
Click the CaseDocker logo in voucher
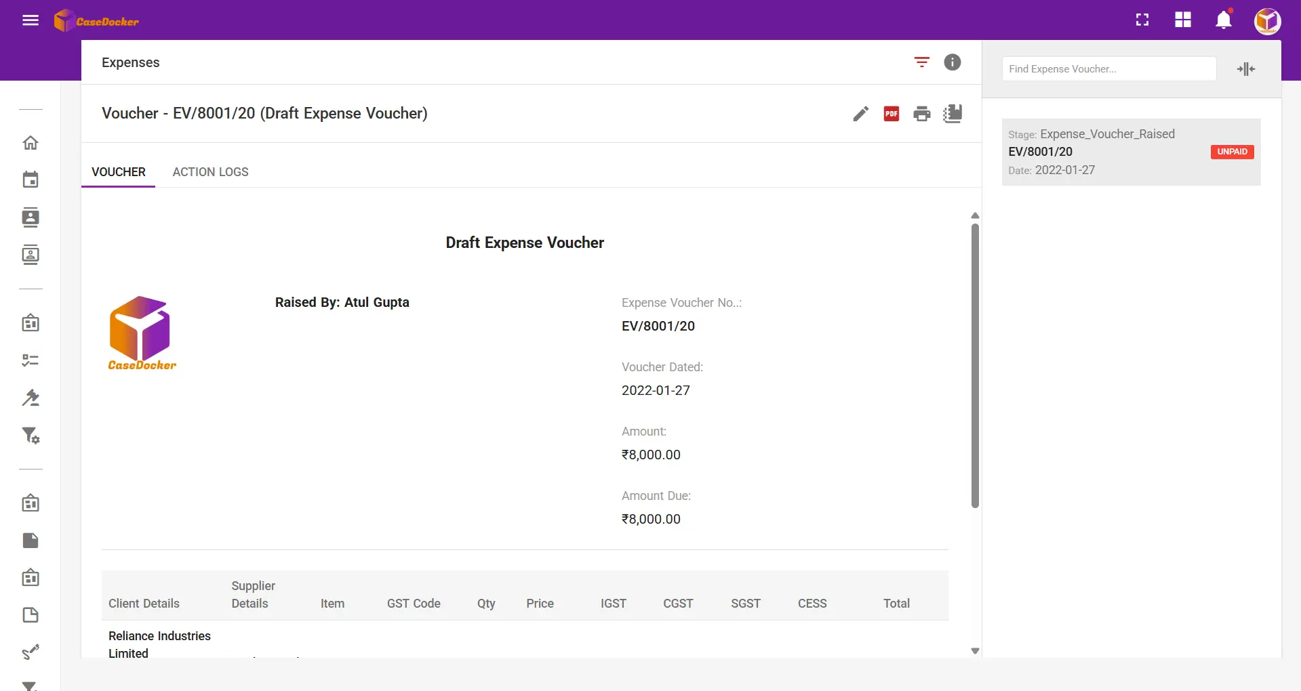pyautogui.click(x=142, y=333)
